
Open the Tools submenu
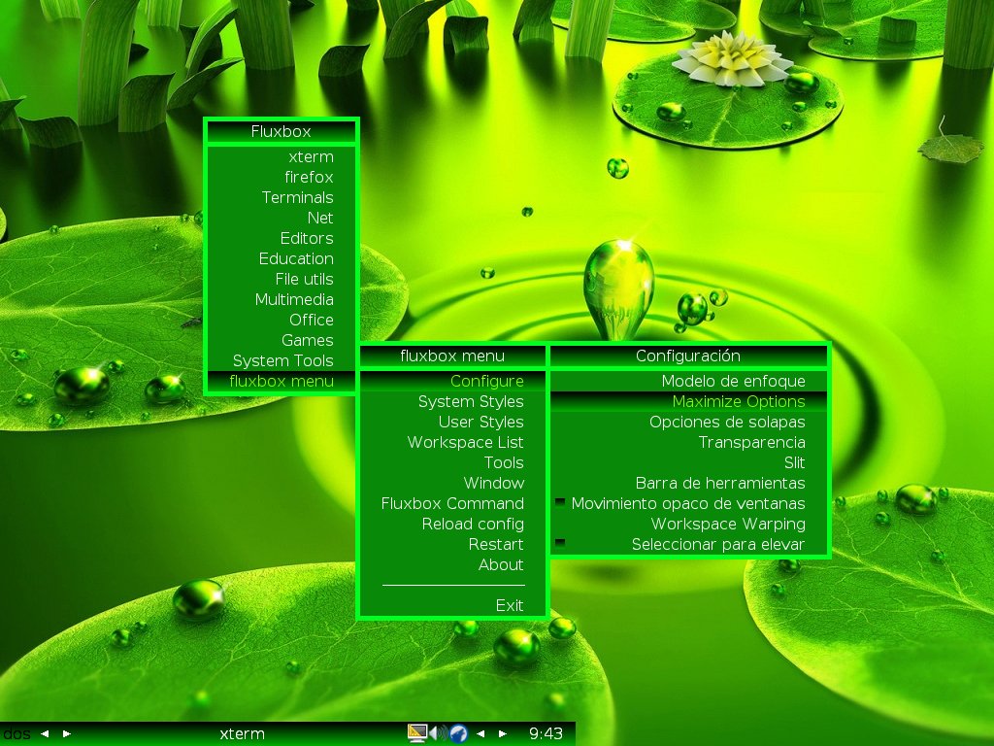[x=452, y=462]
